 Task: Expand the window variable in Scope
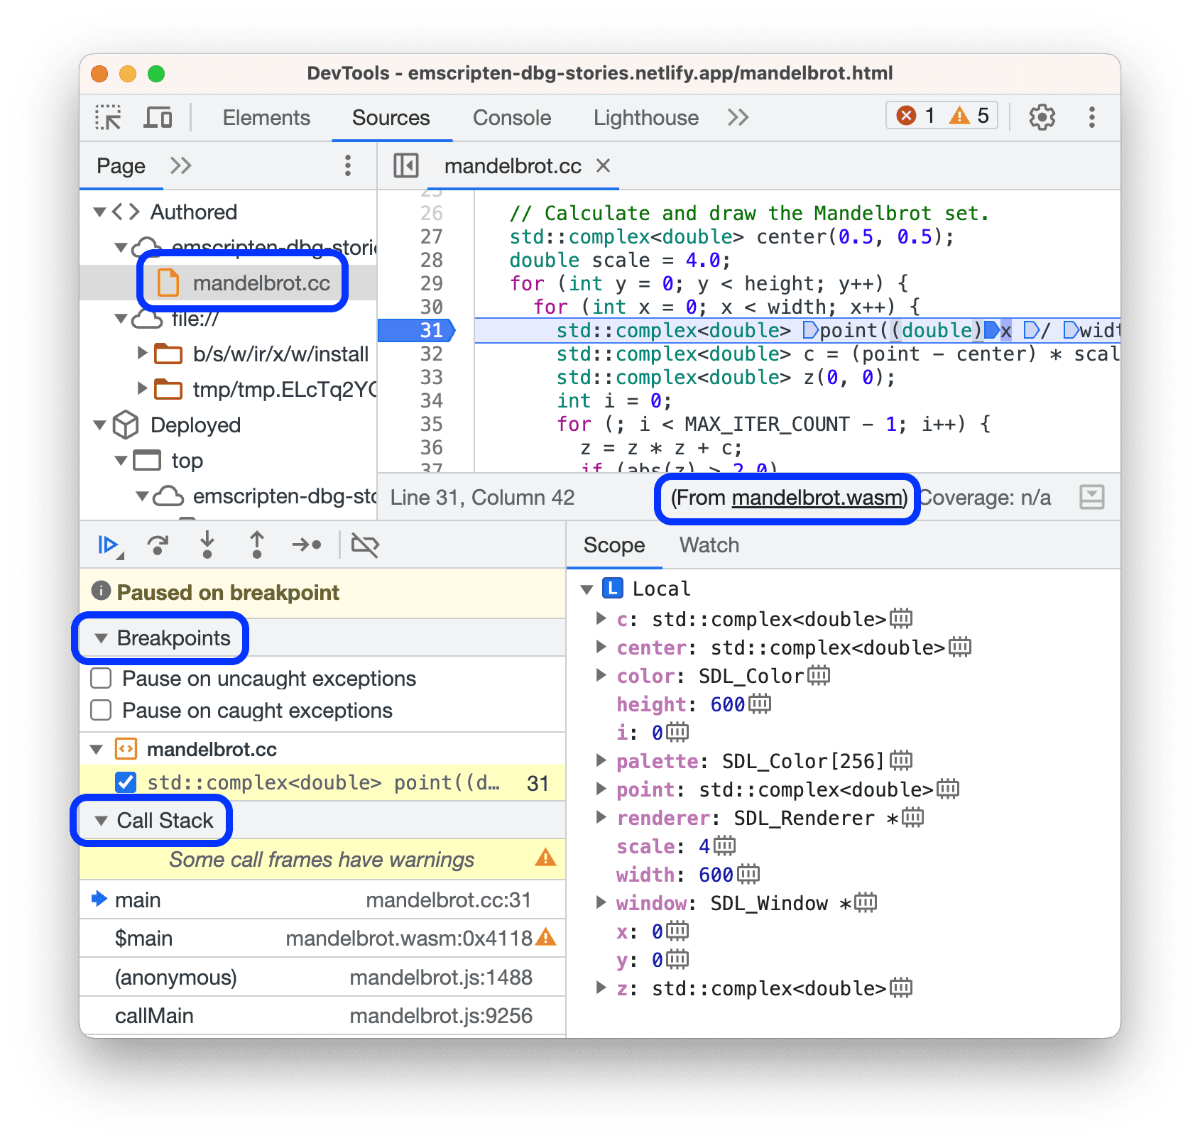tap(602, 902)
